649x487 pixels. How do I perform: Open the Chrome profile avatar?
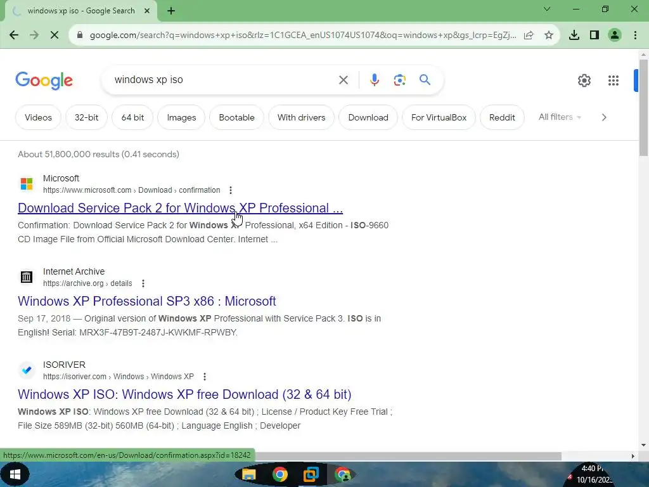pyautogui.click(x=615, y=36)
